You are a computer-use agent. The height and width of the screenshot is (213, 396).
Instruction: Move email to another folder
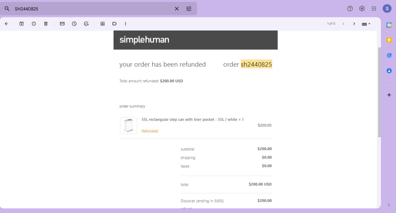103,24
